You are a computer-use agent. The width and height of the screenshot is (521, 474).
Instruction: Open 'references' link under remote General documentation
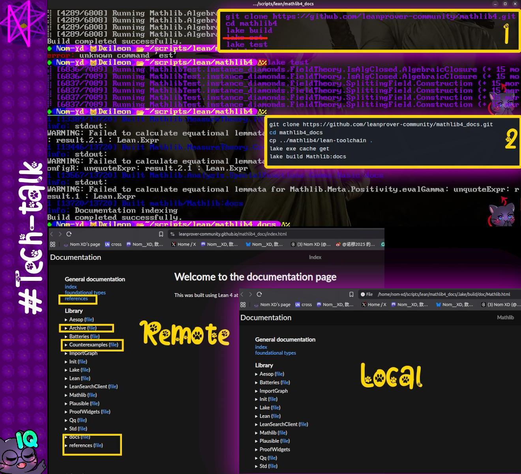pos(76,299)
